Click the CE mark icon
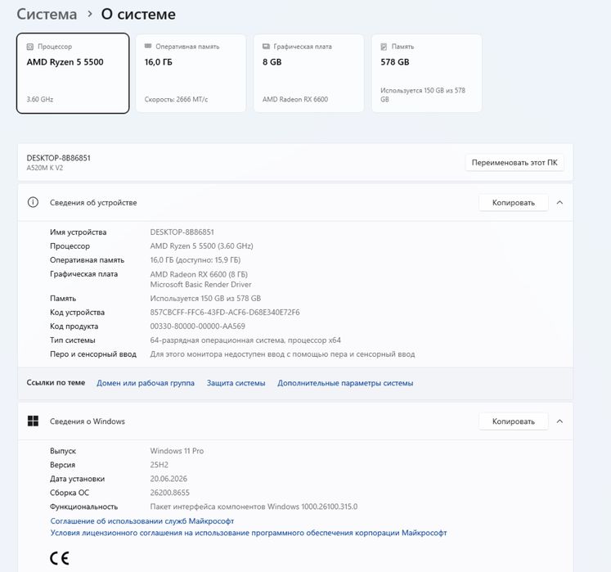This screenshot has width=611, height=572. tap(60, 558)
